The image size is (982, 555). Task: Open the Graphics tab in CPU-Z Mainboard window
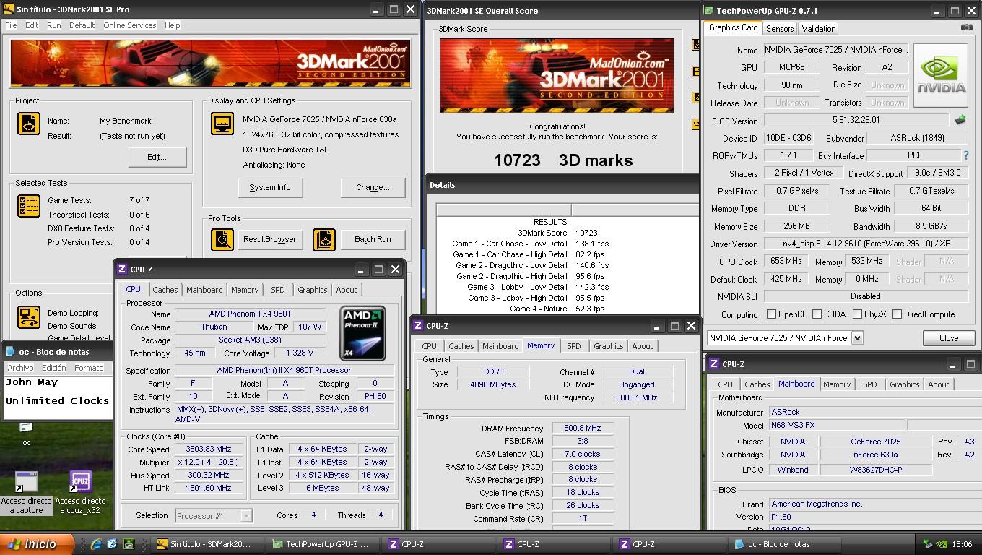click(x=904, y=384)
